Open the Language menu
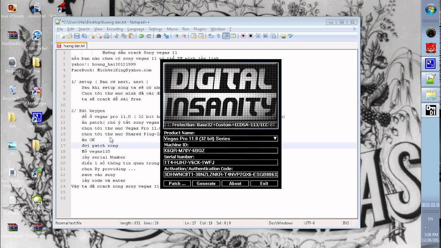 point(136,29)
